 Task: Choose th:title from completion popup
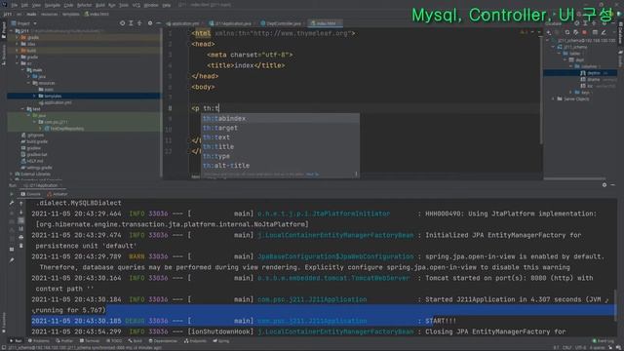(x=280, y=147)
